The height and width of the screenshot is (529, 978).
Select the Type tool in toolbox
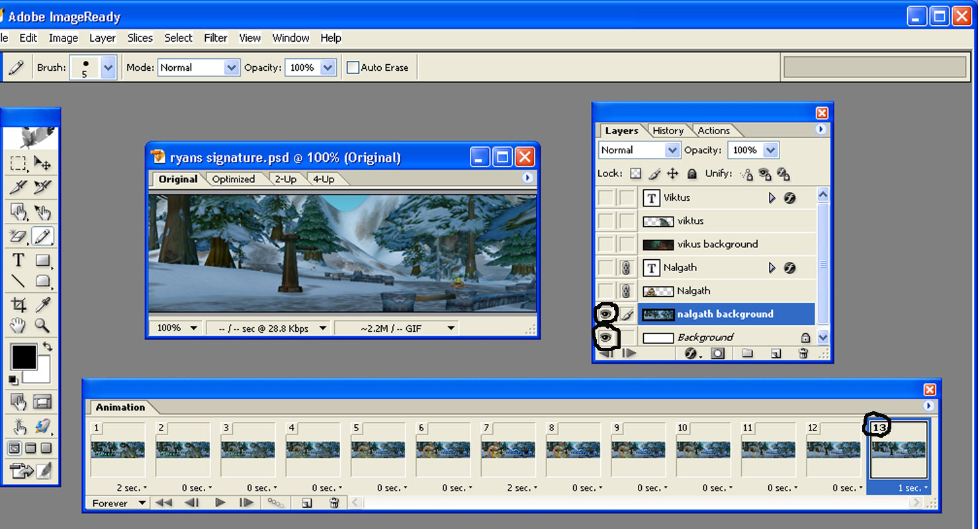(x=18, y=261)
